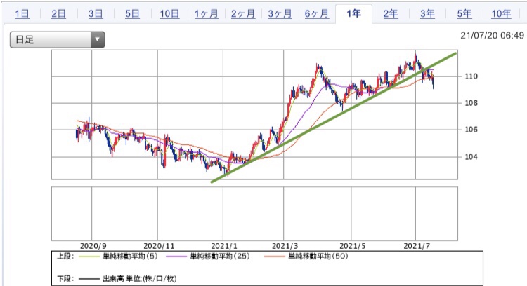
Task: Click the green line swatch for 5-day average
Action: pyautogui.click(x=89, y=257)
